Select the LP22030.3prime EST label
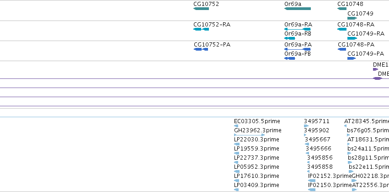The height and width of the screenshot is (192, 389). (x=256, y=140)
